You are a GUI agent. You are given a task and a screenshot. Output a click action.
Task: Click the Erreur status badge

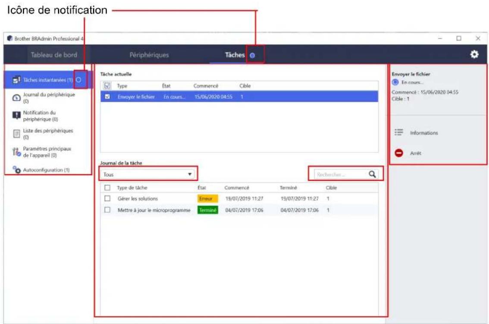point(207,198)
